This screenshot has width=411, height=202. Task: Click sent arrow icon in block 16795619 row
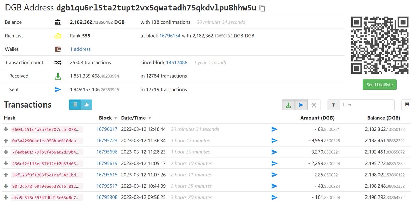274,163
